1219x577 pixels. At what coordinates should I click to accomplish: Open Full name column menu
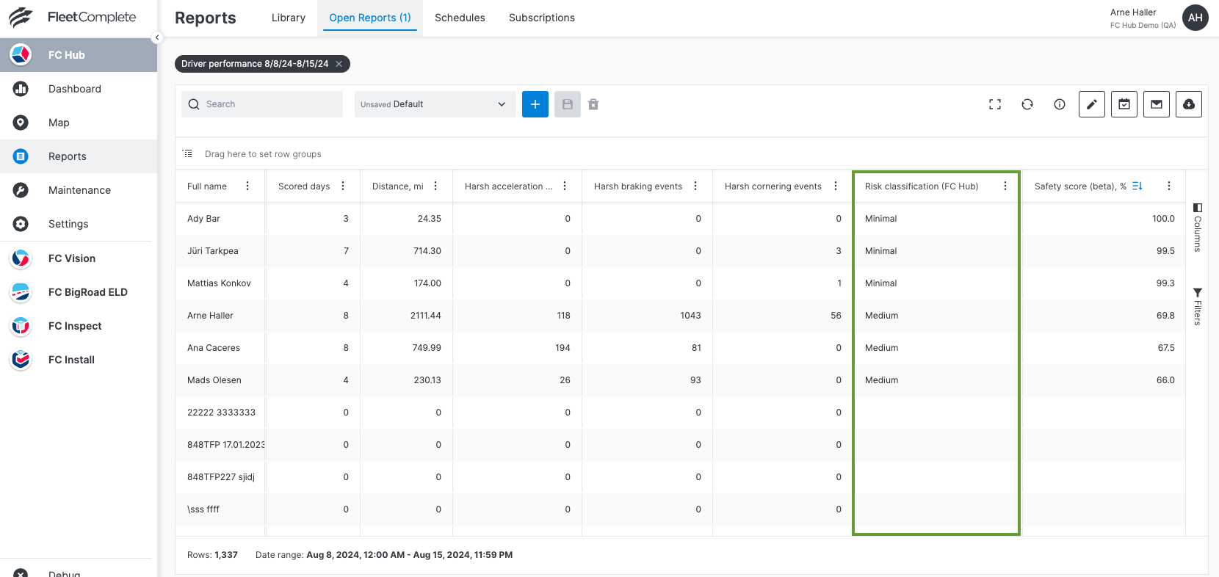pos(247,186)
